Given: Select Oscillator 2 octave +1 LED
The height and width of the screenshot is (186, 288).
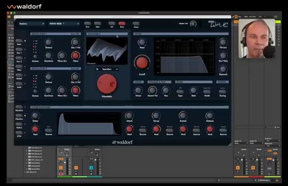Looking at the screenshot, I should tap(34, 79).
